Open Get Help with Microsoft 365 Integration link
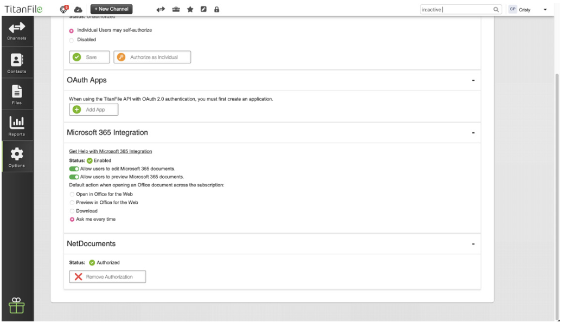This screenshot has width=562, height=323. (x=111, y=151)
